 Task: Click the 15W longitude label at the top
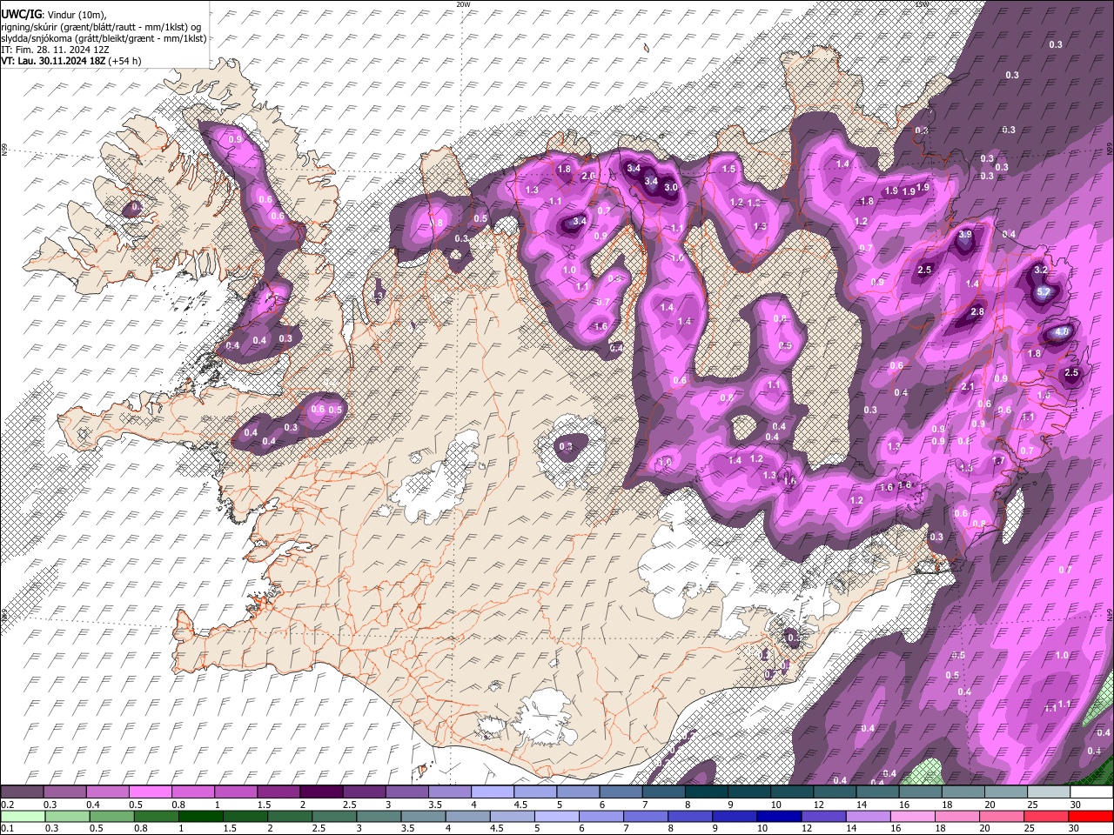pyautogui.click(x=923, y=4)
